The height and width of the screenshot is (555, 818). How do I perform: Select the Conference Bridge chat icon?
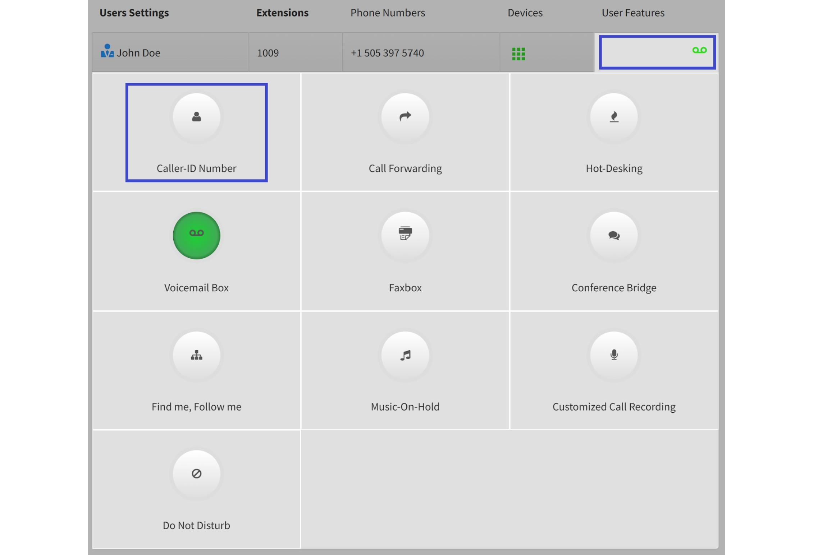(614, 235)
